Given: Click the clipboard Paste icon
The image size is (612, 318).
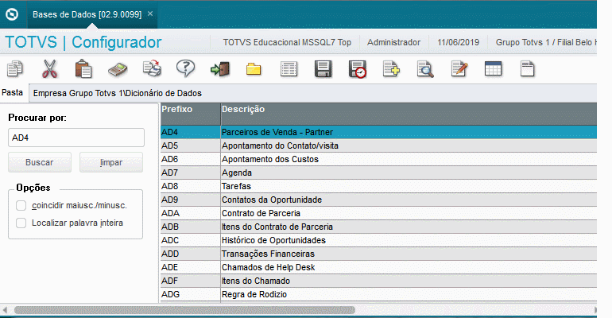Looking at the screenshot, I should point(83,69).
